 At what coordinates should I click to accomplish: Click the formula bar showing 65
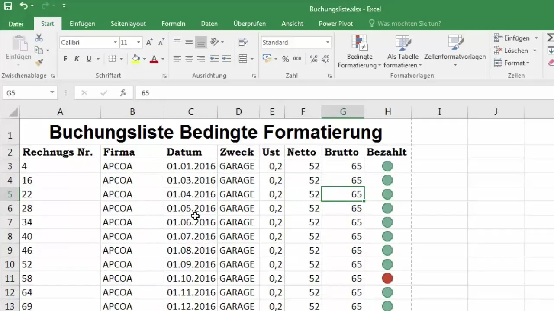(344, 93)
